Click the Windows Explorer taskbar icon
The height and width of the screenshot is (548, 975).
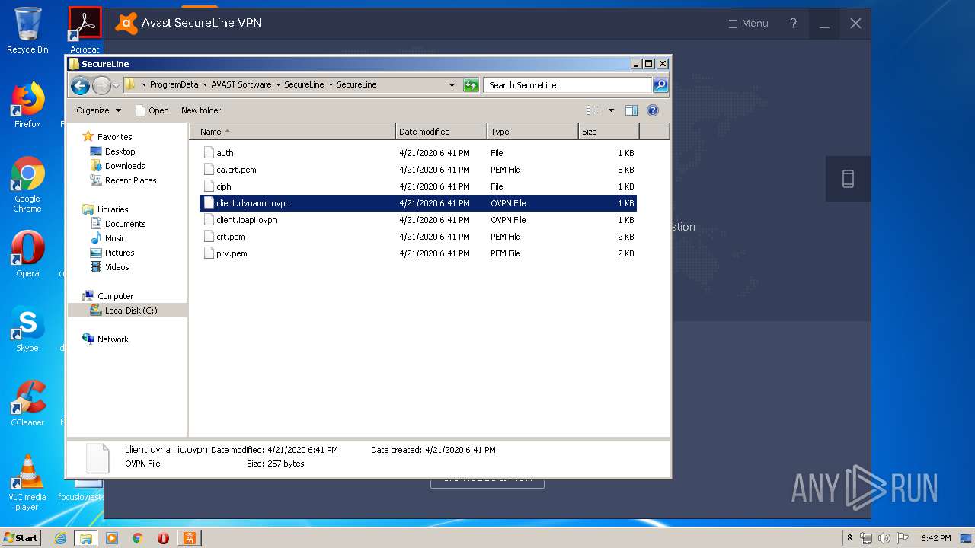(x=86, y=538)
